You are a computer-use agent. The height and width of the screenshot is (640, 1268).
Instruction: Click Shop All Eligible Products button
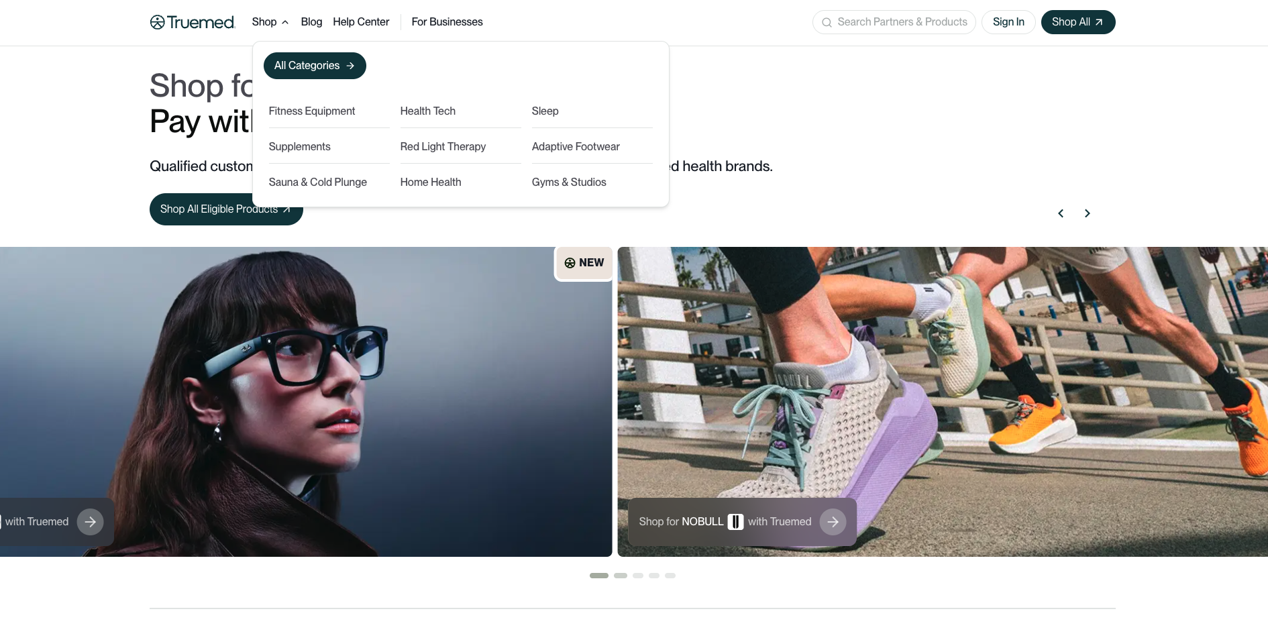[x=226, y=209]
